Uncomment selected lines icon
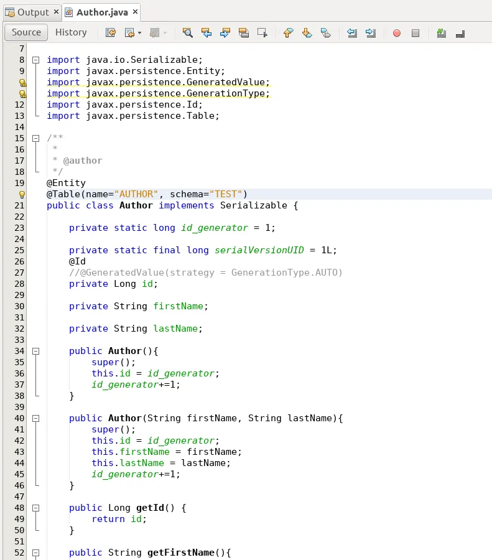 [x=460, y=34]
